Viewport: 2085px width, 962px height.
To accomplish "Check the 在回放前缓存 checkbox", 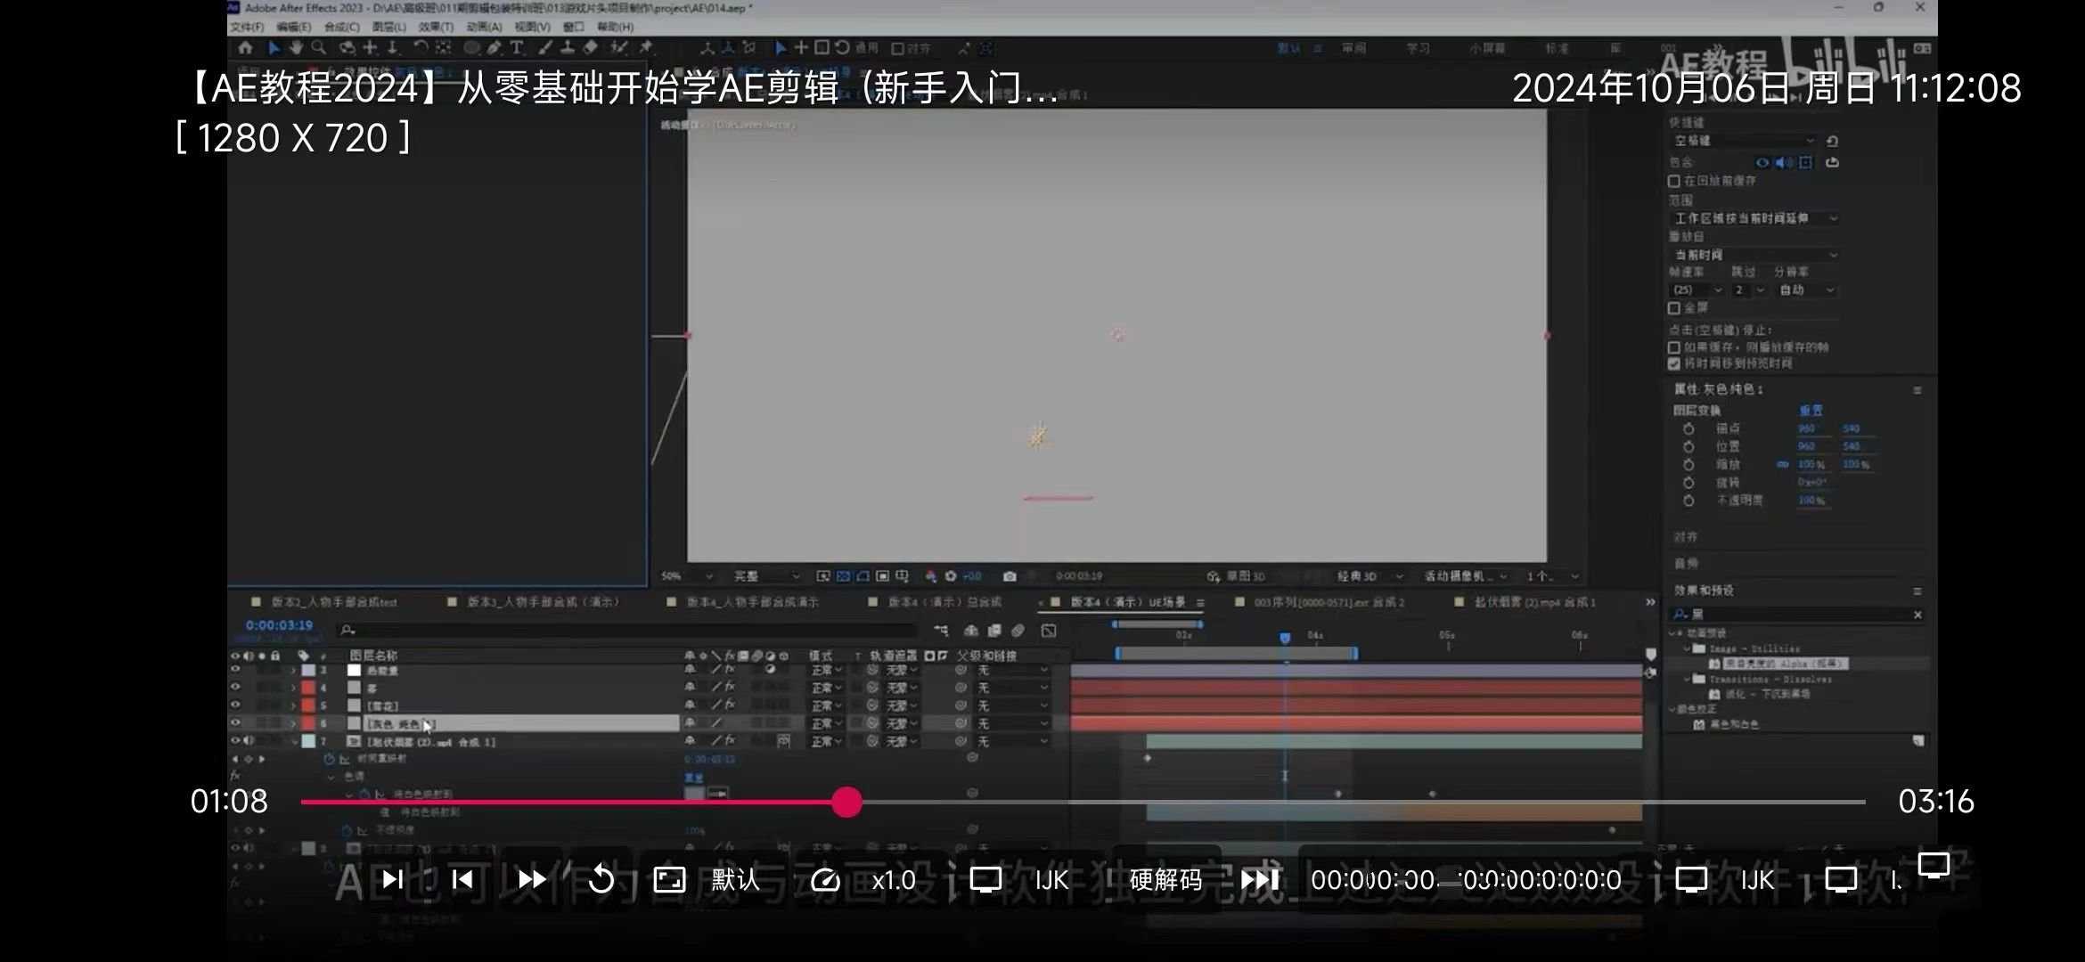I will click(1674, 181).
